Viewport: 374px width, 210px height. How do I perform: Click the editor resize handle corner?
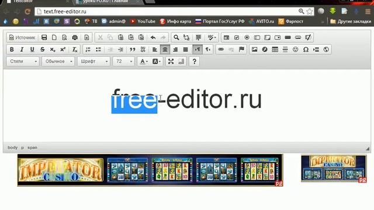click(x=368, y=149)
